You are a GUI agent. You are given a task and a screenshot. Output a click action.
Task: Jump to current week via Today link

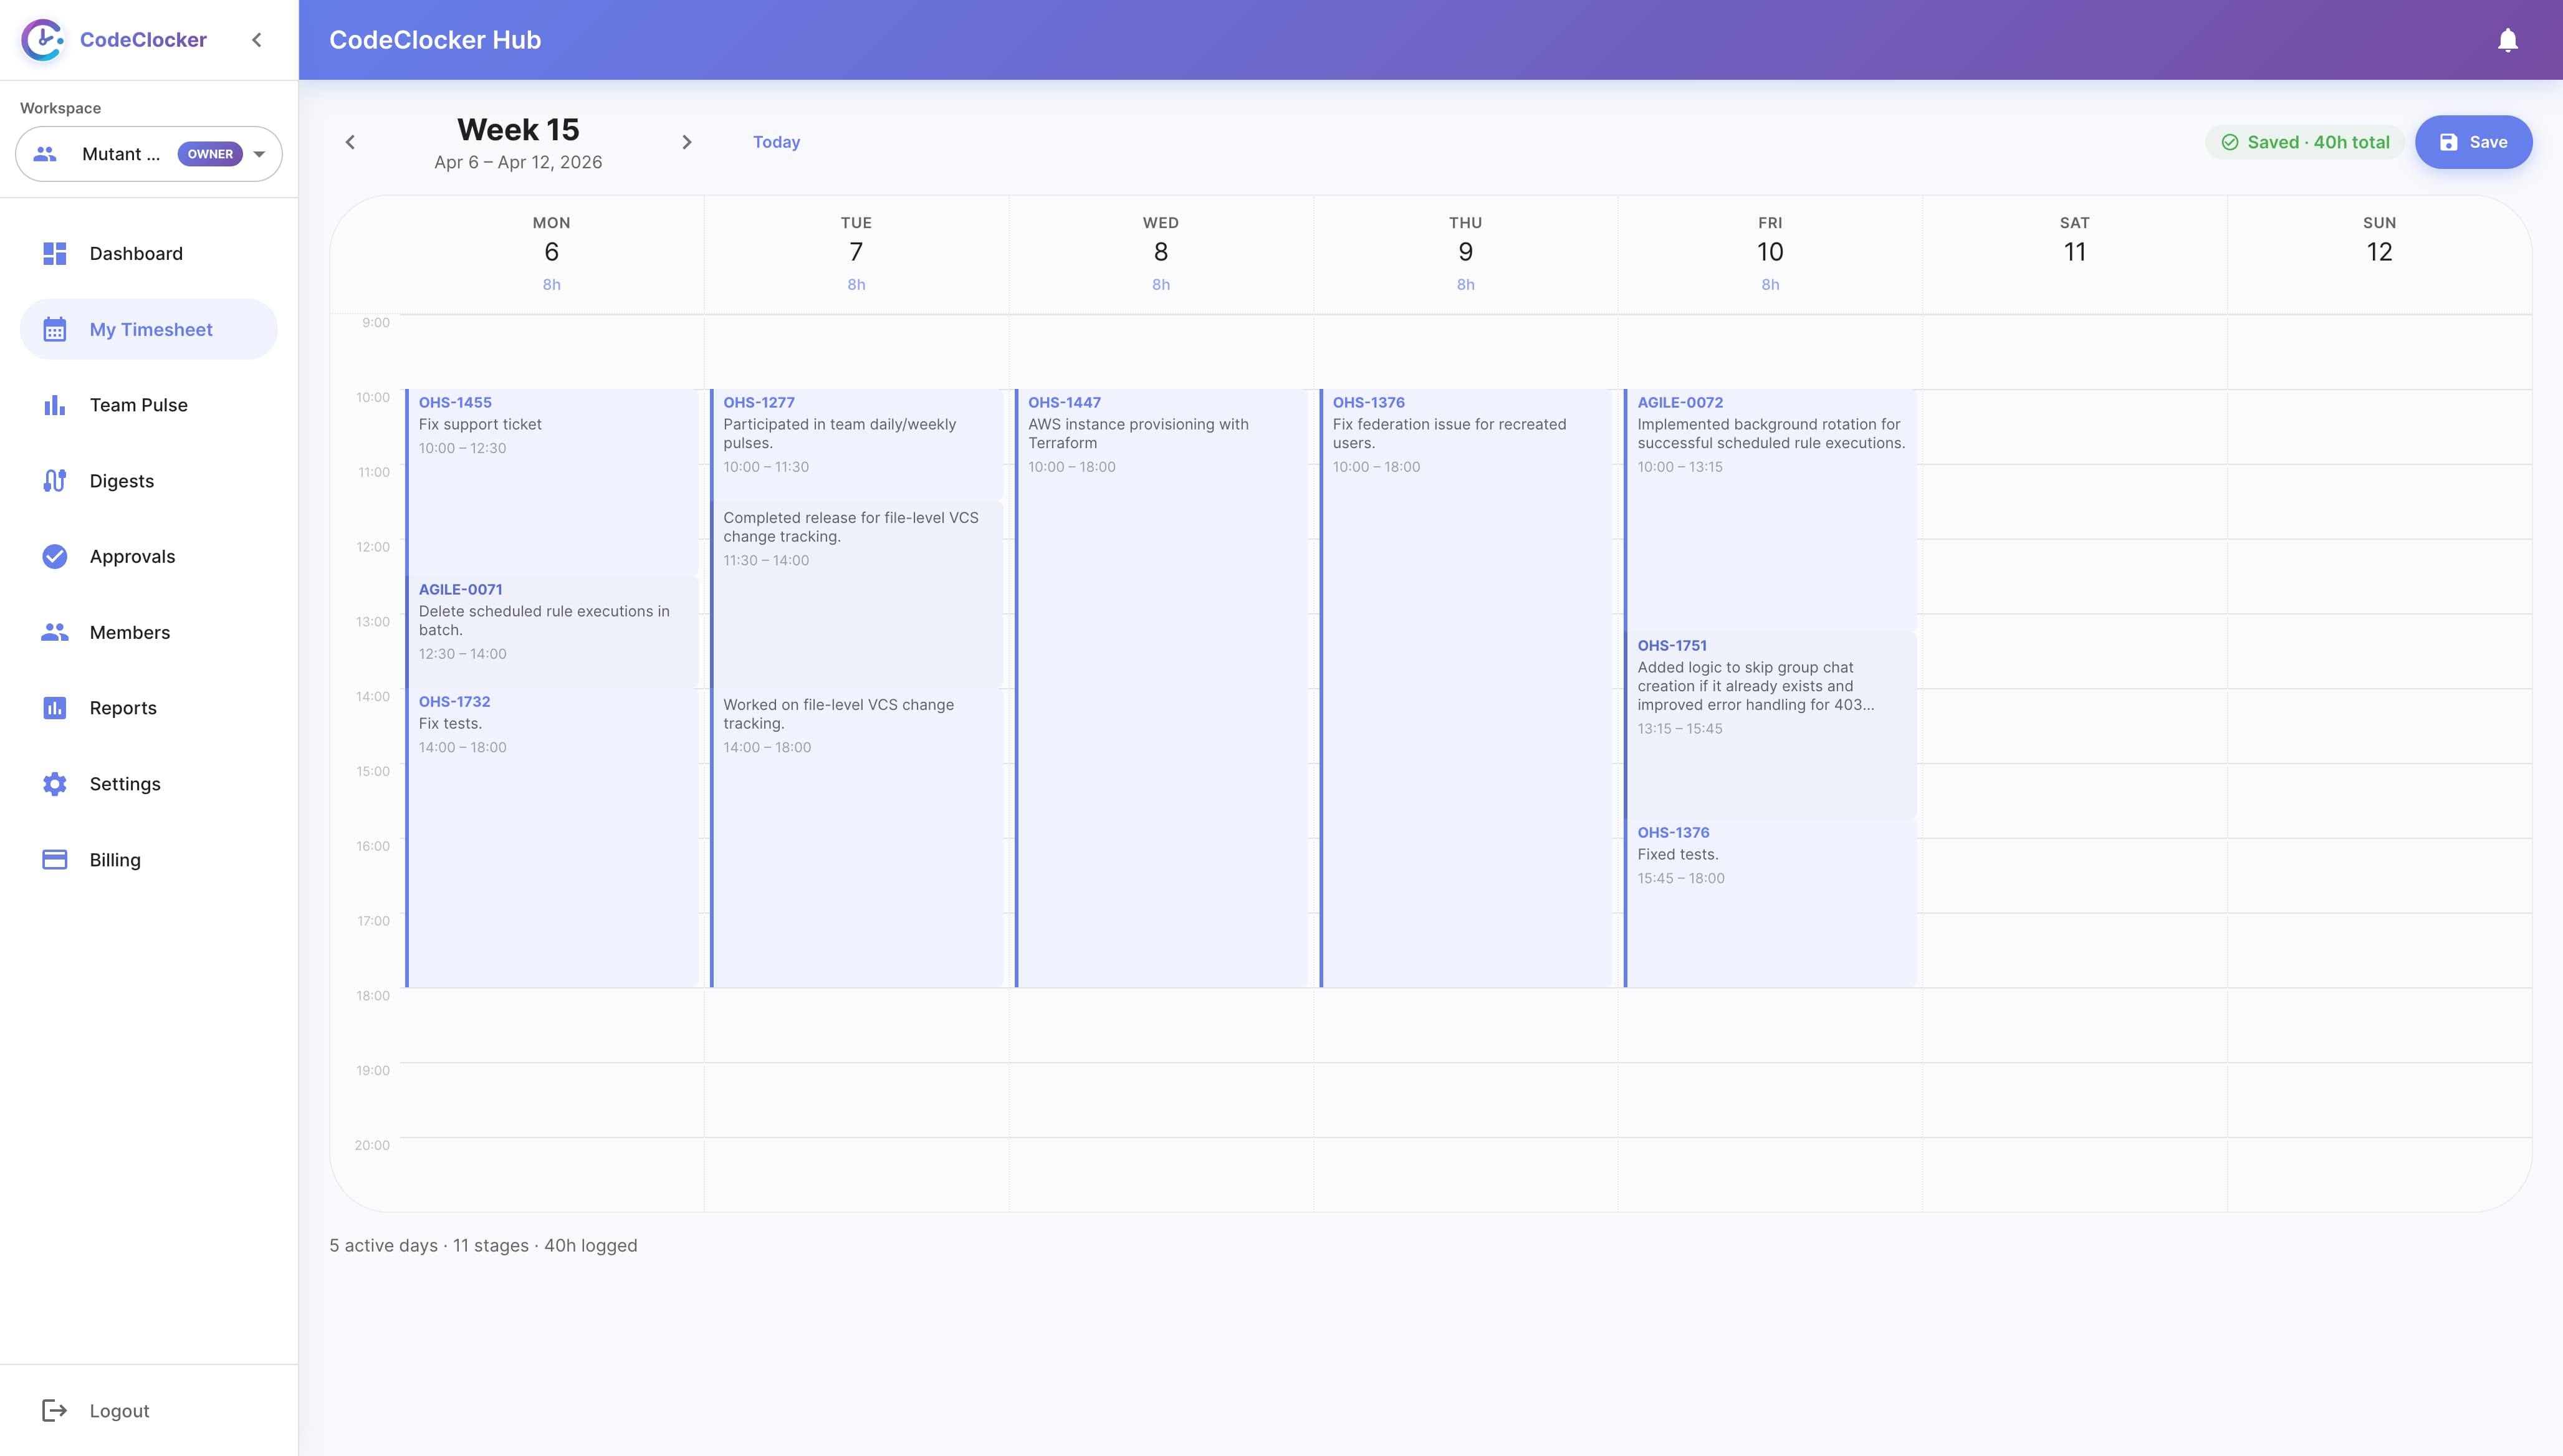click(x=776, y=142)
